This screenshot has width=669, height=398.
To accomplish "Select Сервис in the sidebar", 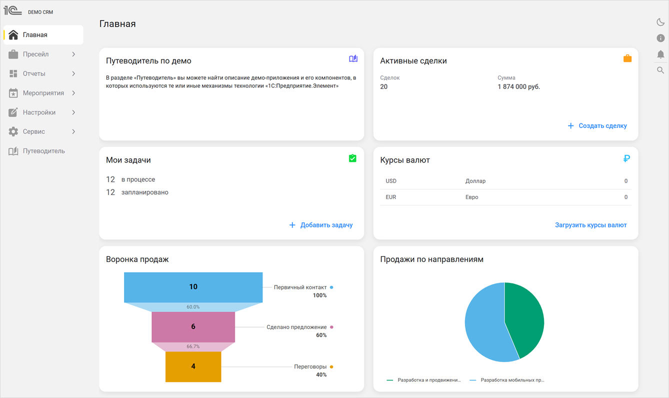I will 34,131.
